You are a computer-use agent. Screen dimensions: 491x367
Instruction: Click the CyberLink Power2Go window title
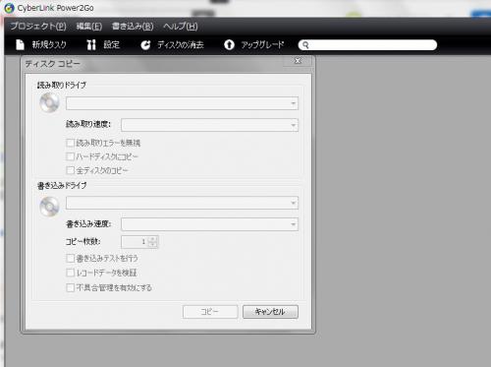pyautogui.click(x=55, y=8)
